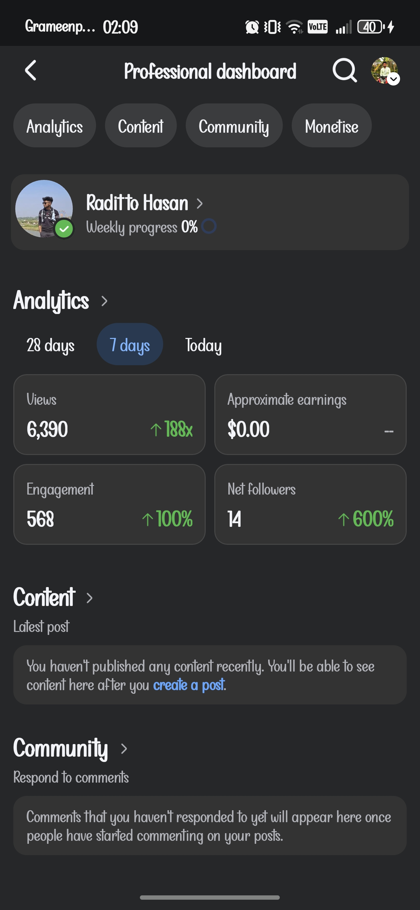Screen dimensions: 420x910
Task: Switch to the Monetise tab chip
Action: click(x=331, y=126)
